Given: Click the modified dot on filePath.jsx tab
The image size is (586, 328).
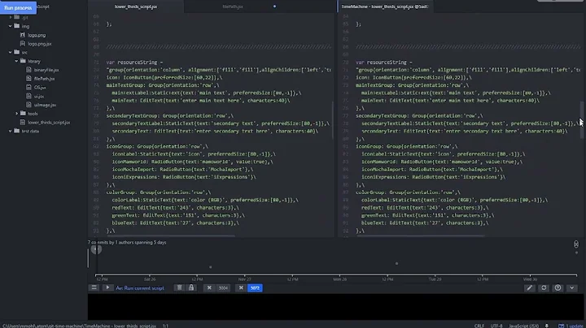Looking at the screenshot, I should [x=275, y=6].
